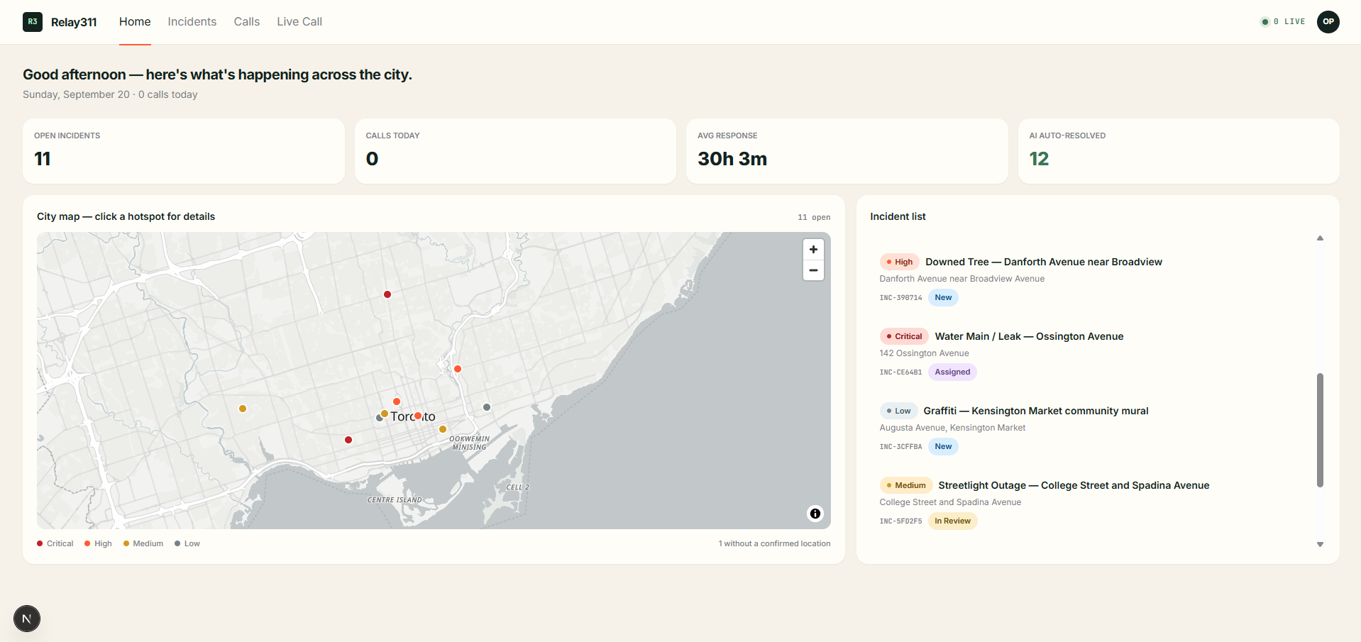Click the incident list scrollbar thumb
The width and height of the screenshot is (1361, 642).
point(1320,430)
